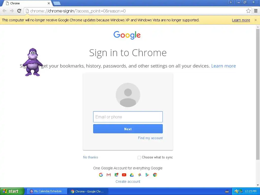Click the browser Back arrow
The height and width of the screenshot is (195, 260).
tap(5, 11)
